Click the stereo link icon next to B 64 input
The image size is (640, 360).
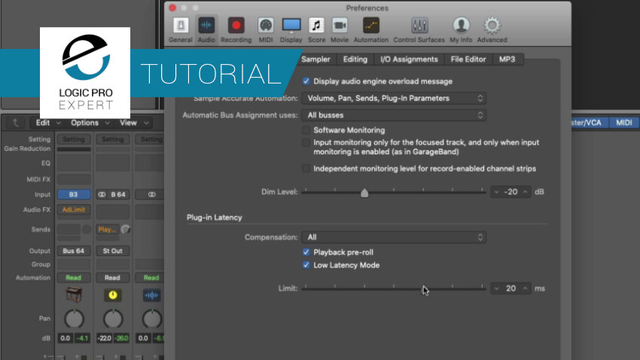tap(102, 194)
